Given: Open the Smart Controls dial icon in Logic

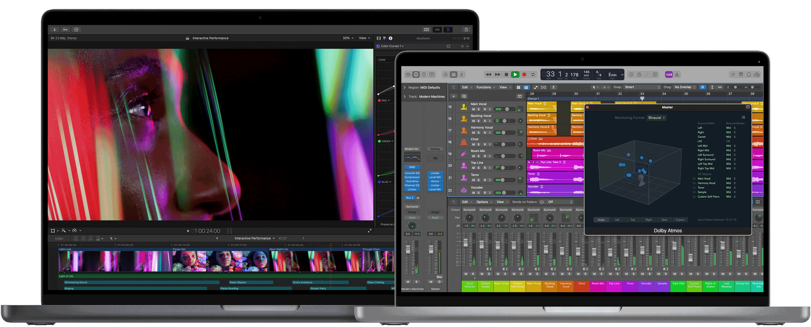Looking at the screenshot, I should click(x=446, y=74).
